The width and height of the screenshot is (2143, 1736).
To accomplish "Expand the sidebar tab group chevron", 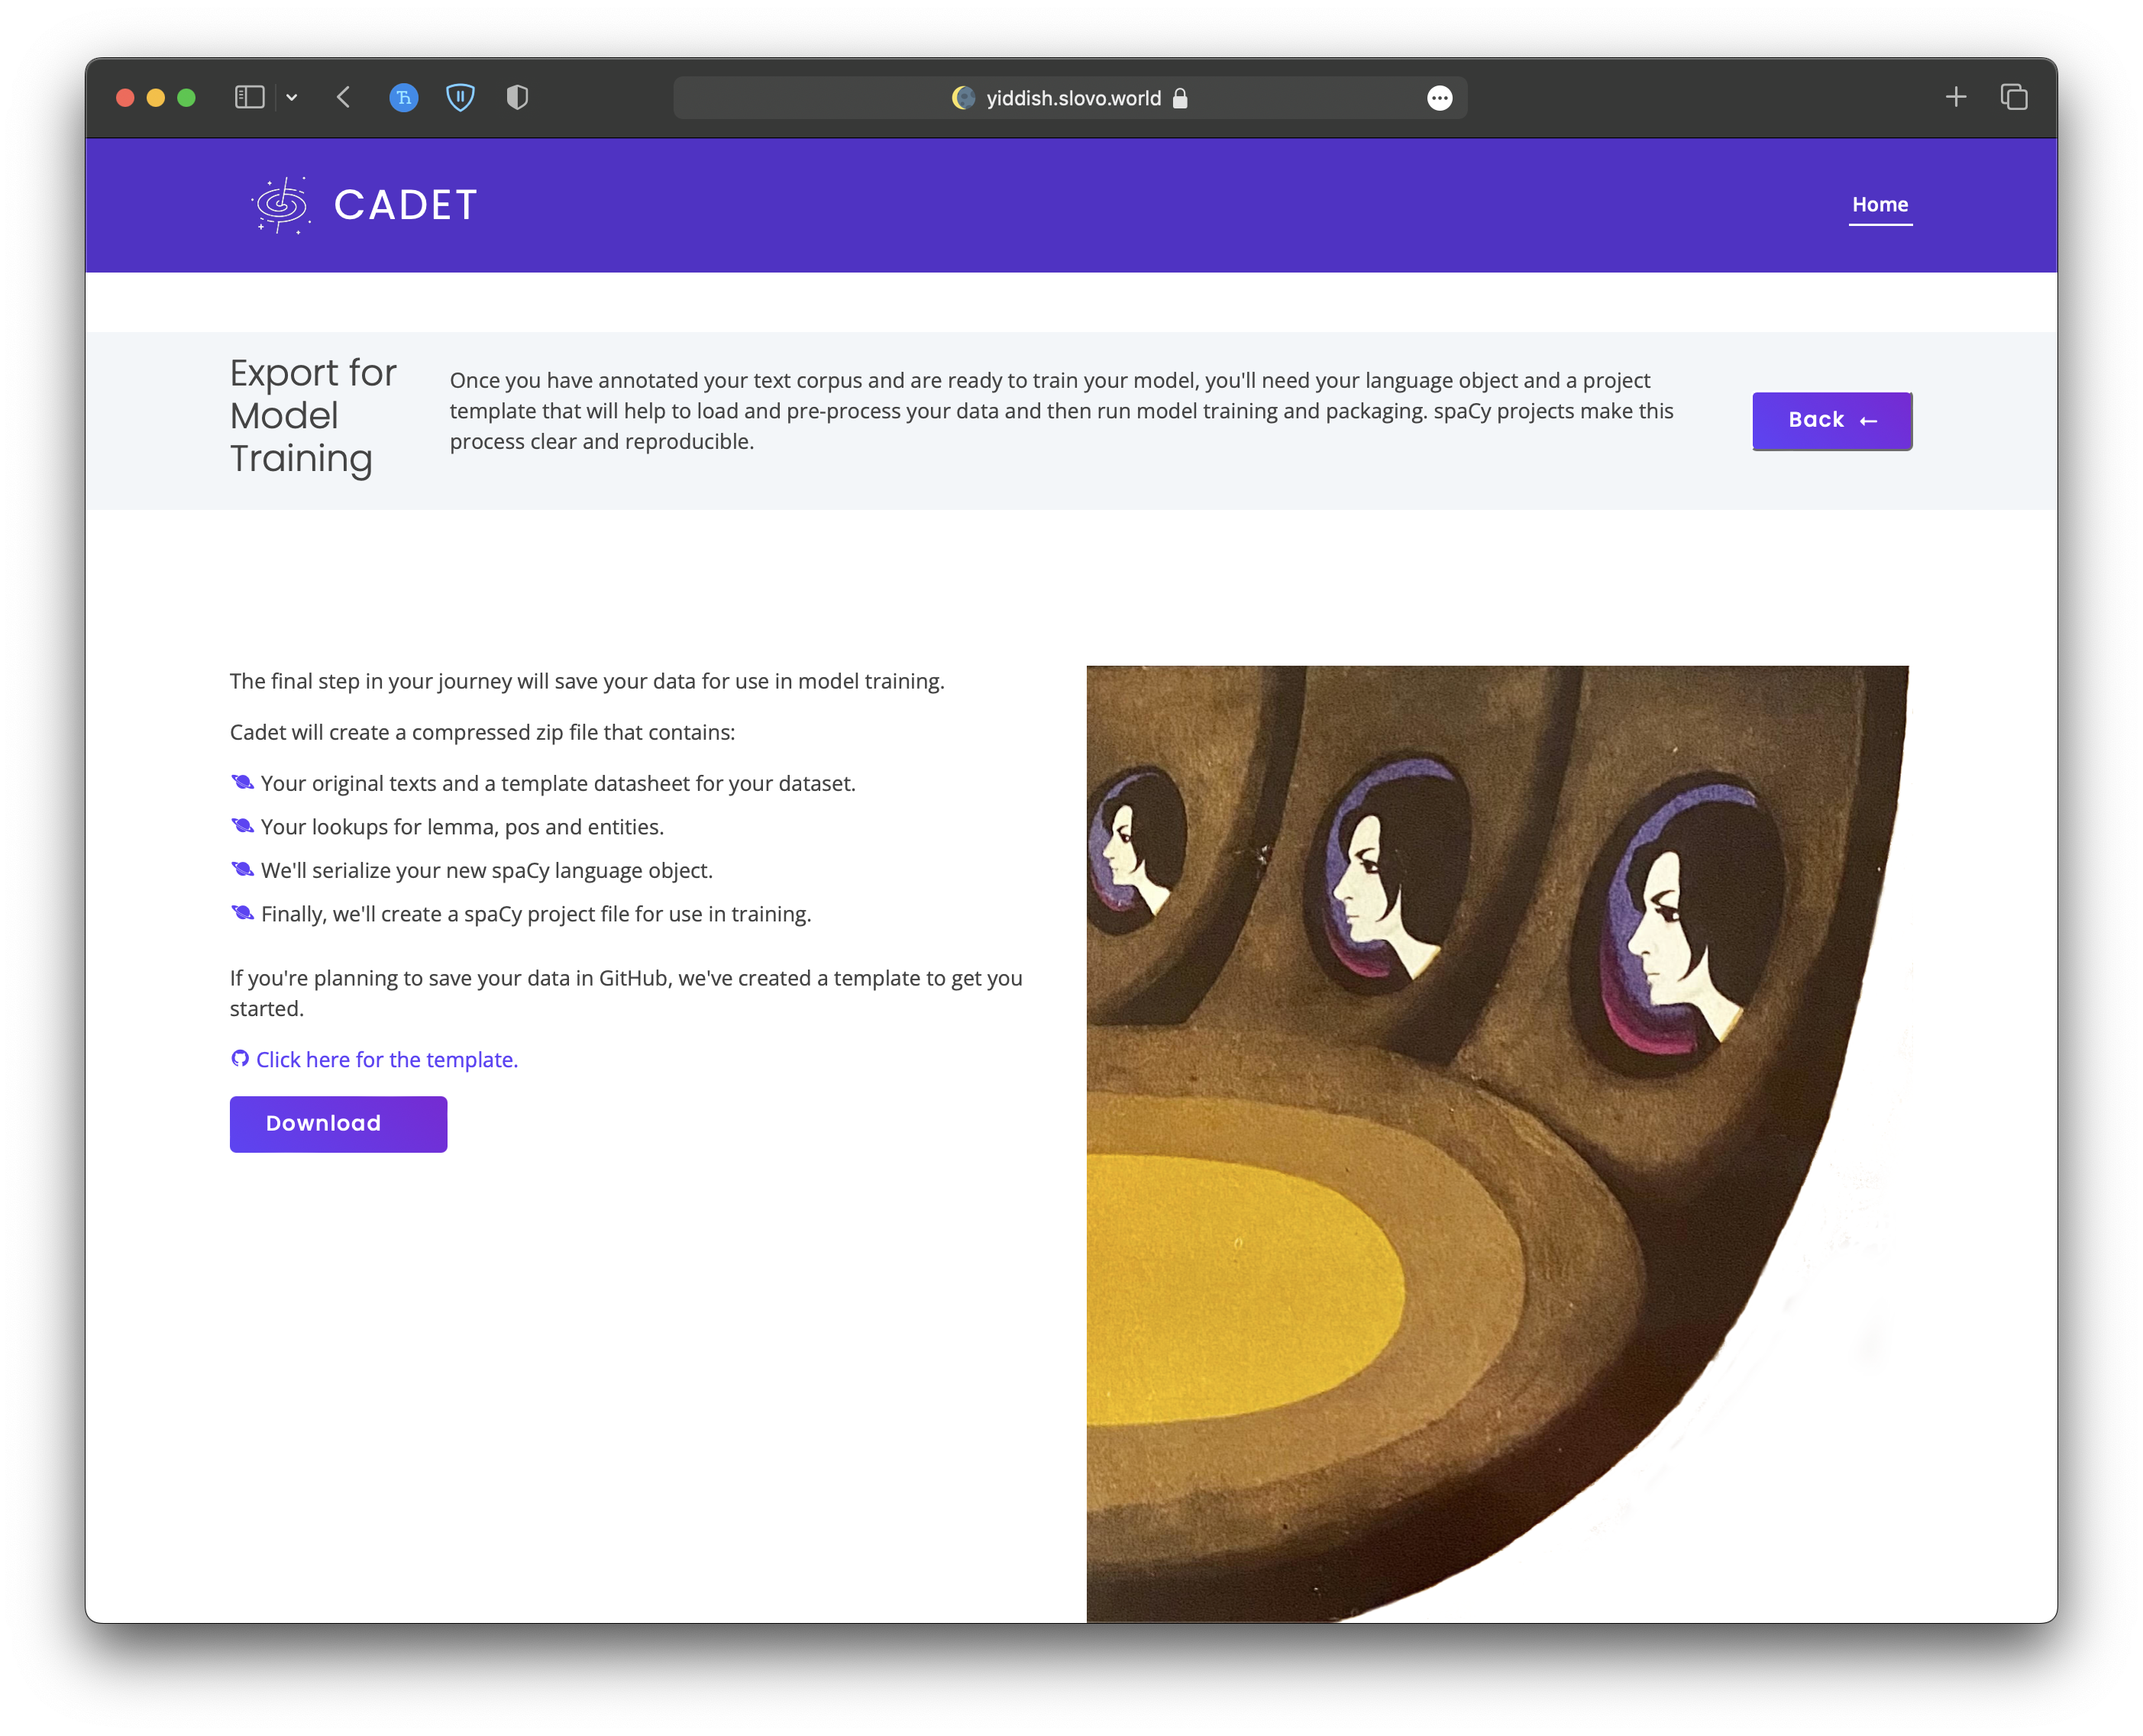I will tap(293, 97).
